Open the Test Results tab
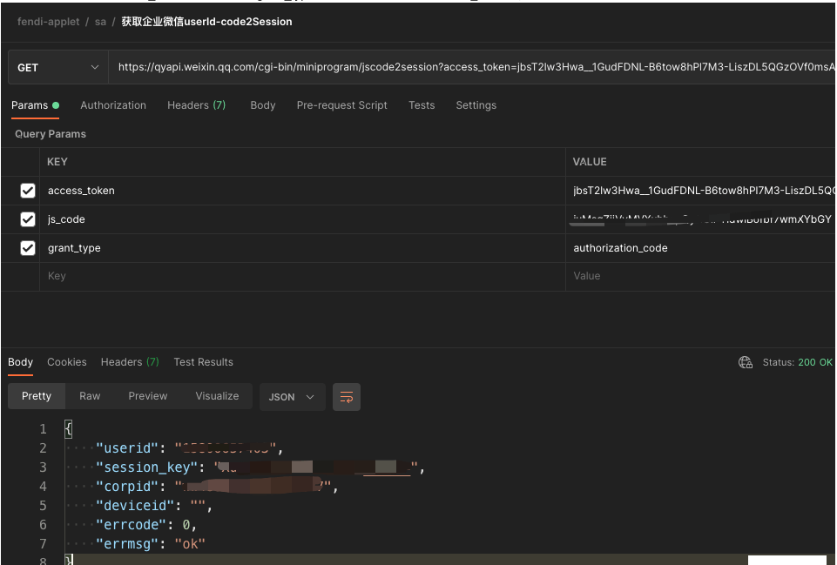Screen dimensions: 837x565 (x=204, y=362)
